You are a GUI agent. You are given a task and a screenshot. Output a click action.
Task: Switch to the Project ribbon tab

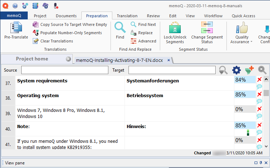(x=40, y=16)
